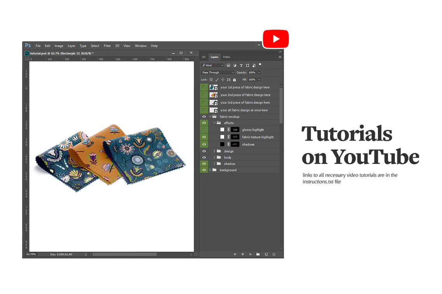Viewport: 442px width, 294px height.
Task: Select the type layer filter icon
Action: pyautogui.click(x=241, y=65)
